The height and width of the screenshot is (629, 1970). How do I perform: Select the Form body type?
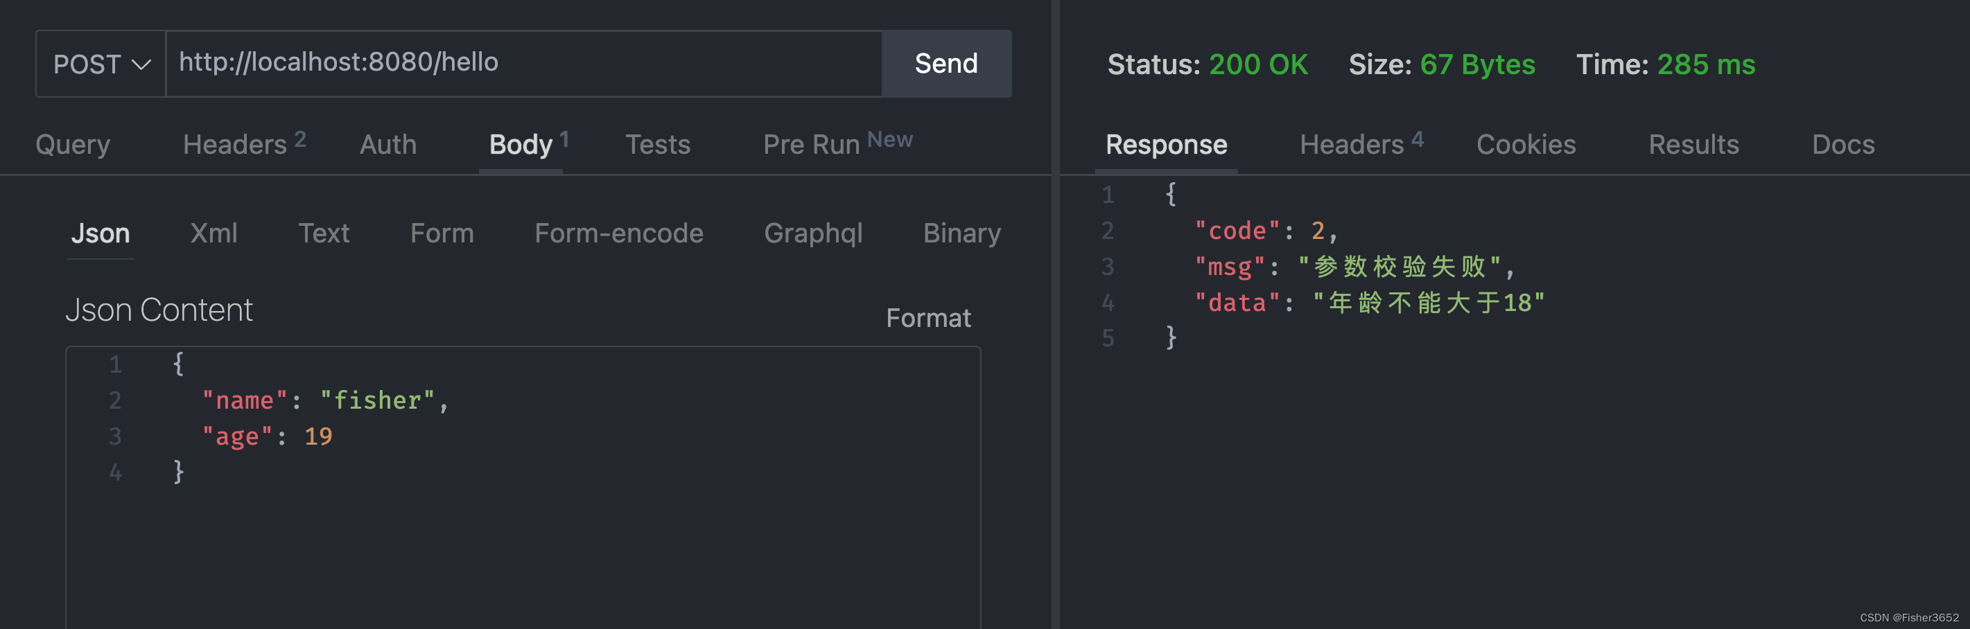coord(442,233)
